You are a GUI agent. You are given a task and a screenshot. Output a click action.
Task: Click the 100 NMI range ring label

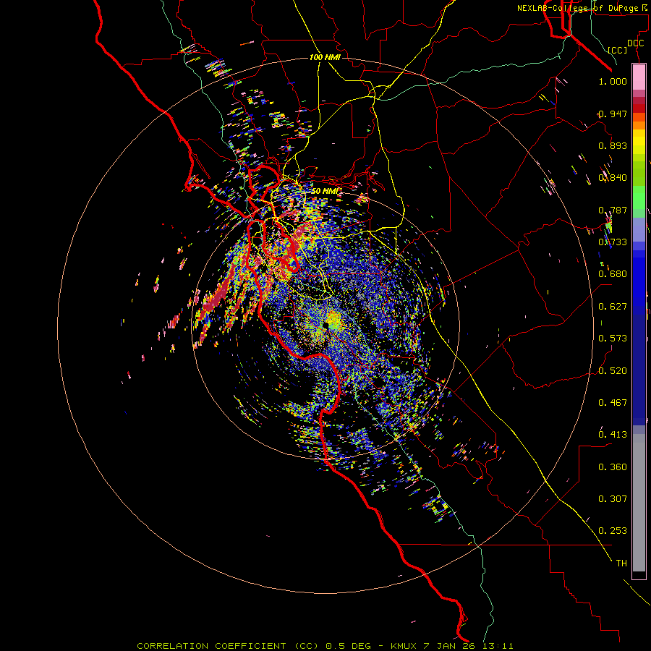[325, 57]
